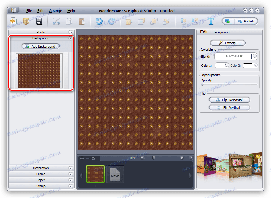Click the Bring to Front layer icon

(x=129, y=22)
